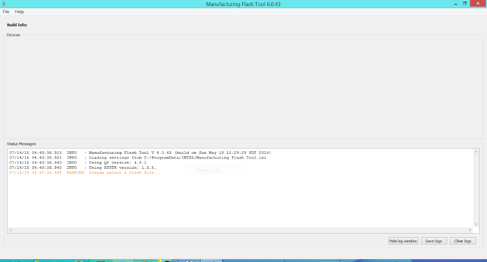Click the Clear logs button
This screenshot has width=487, height=262.
click(463, 241)
